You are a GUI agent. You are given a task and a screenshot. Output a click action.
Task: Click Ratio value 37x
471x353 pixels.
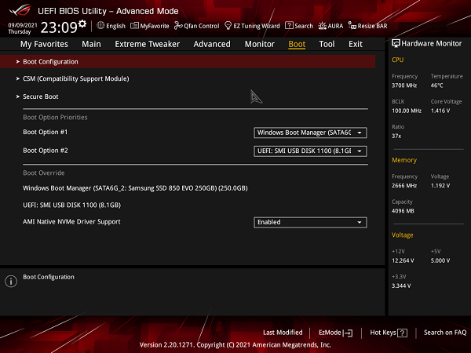[x=396, y=136]
